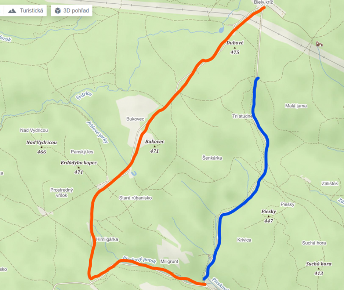344x290 pixels.
Task: Switch to Turistická map mode
Action: (x=25, y=11)
